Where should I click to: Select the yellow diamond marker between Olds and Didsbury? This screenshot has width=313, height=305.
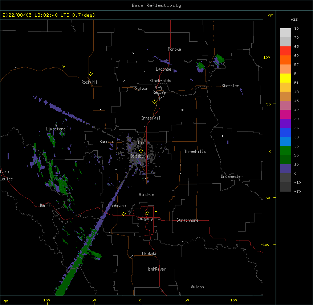pos(141,151)
